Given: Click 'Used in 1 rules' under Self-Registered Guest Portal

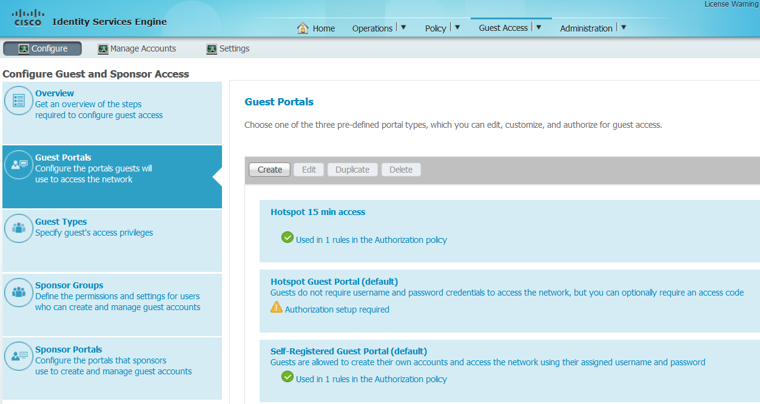Looking at the screenshot, I should pos(371,379).
